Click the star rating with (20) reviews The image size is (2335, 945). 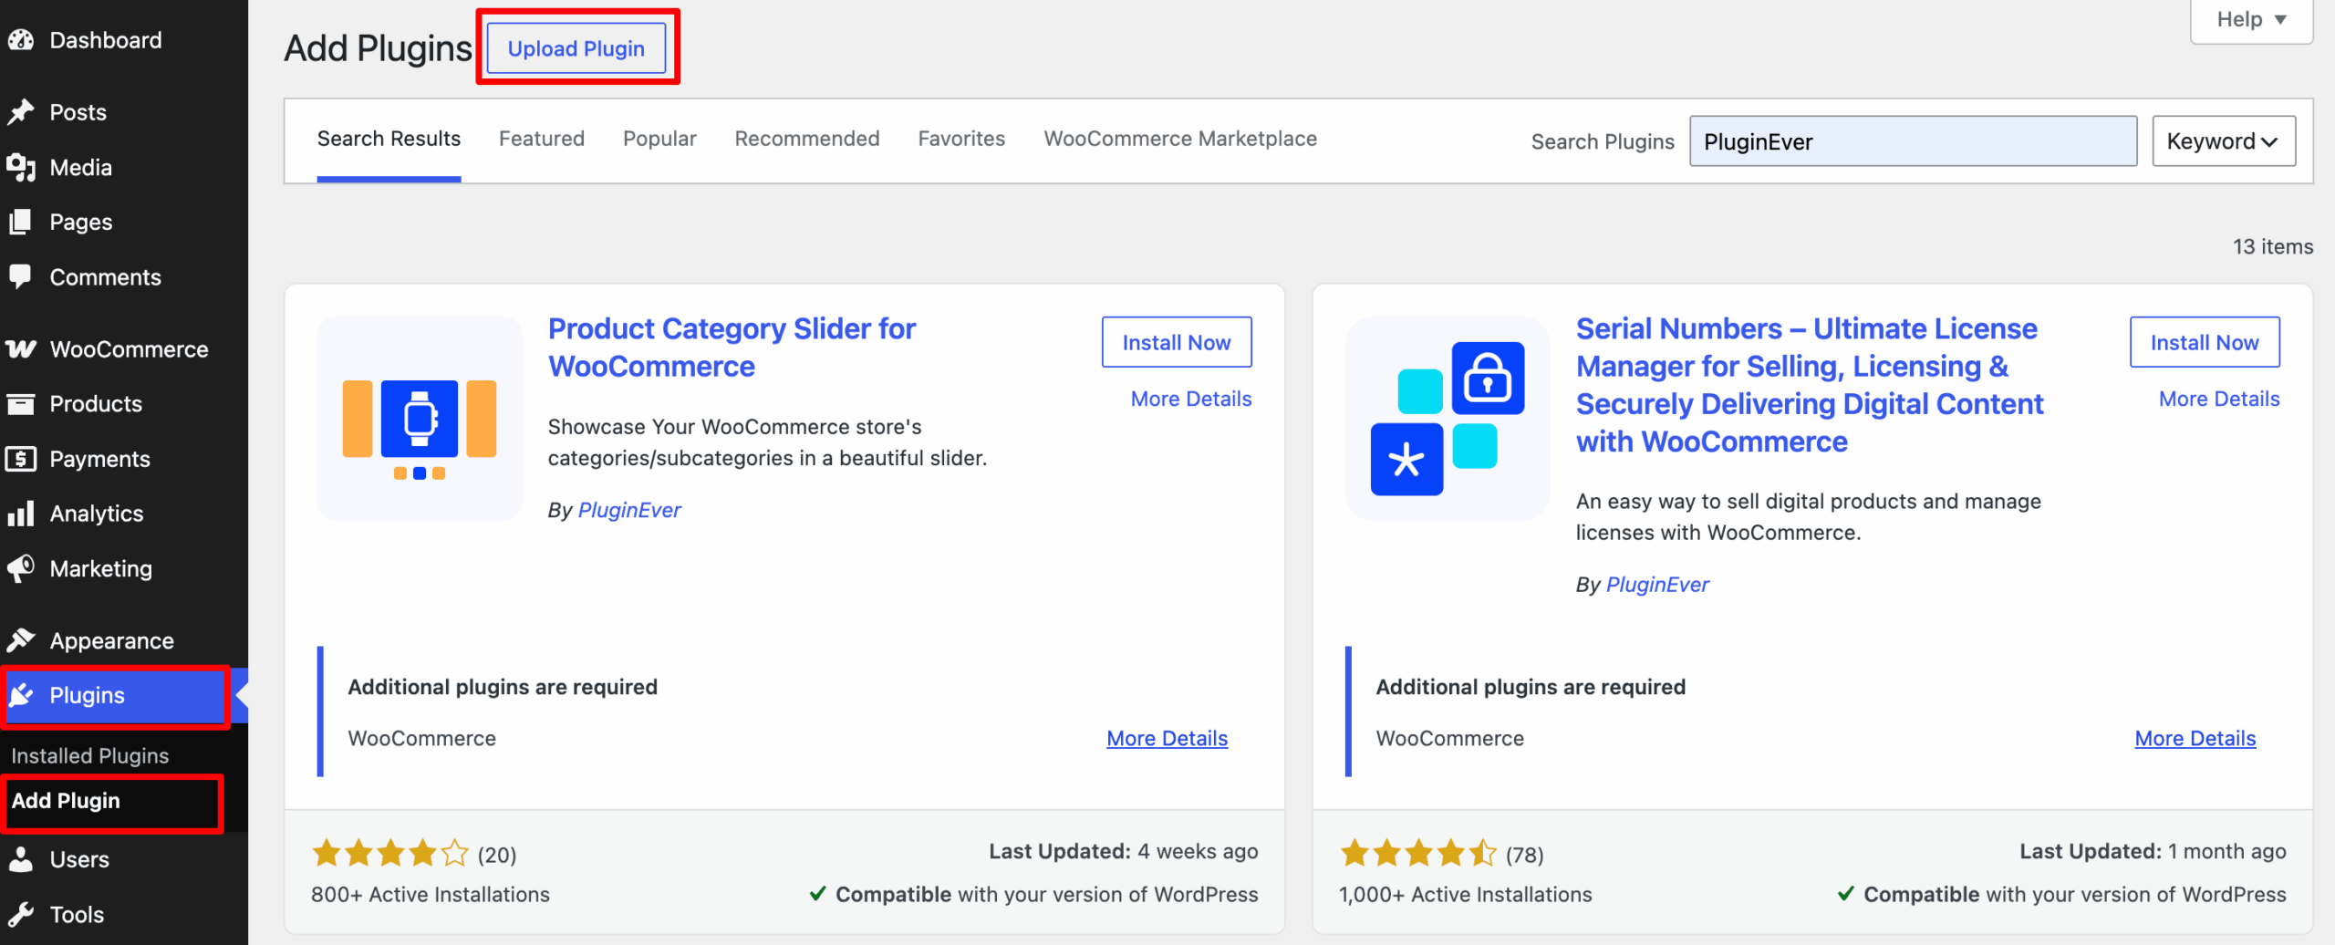coord(414,854)
